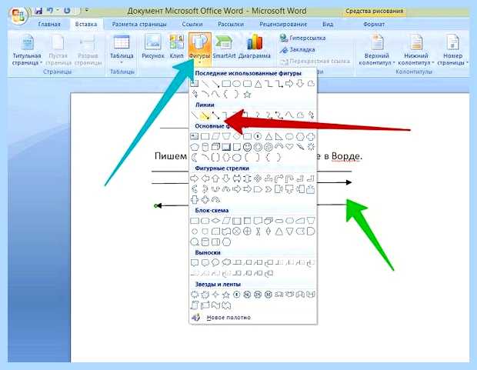Select the sun basic shape
This screenshot has width=477, height=370.
[x=311, y=147]
